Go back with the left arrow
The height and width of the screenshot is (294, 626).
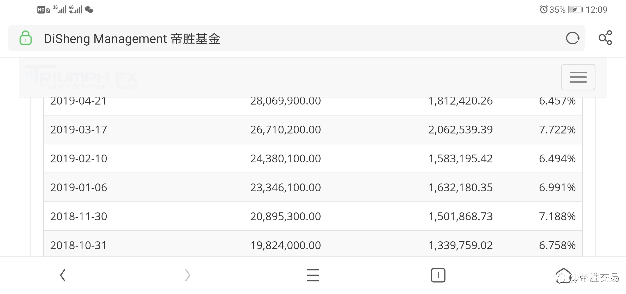point(63,275)
